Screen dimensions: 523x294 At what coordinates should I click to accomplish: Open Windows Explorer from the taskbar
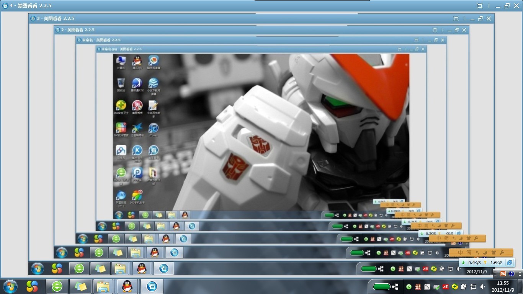[103, 286]
